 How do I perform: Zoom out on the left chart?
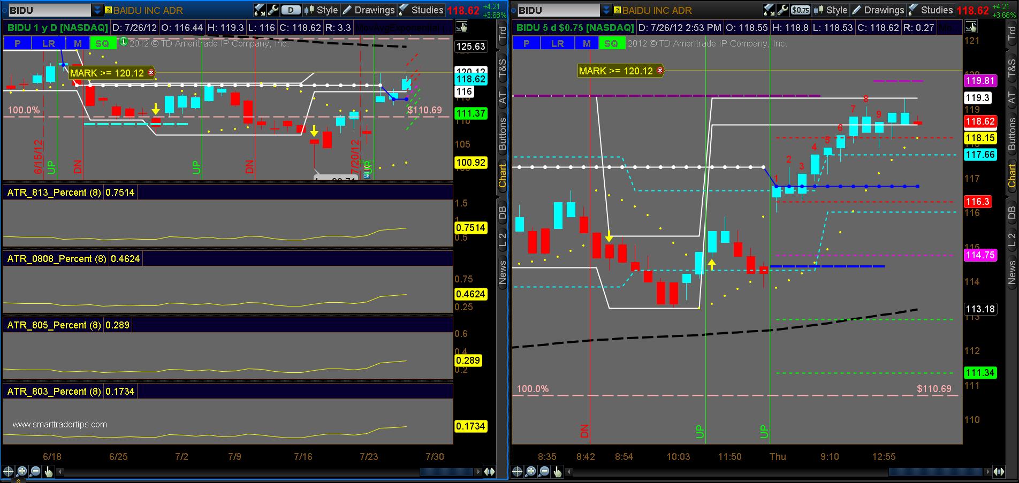pos(35,471)
